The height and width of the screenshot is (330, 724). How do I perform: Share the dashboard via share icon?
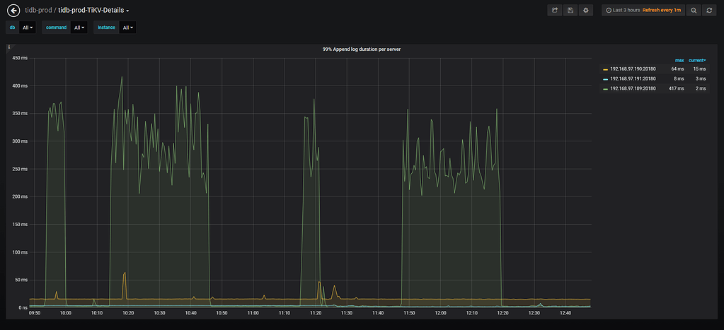pyautogui.click(x=556, y=10)
